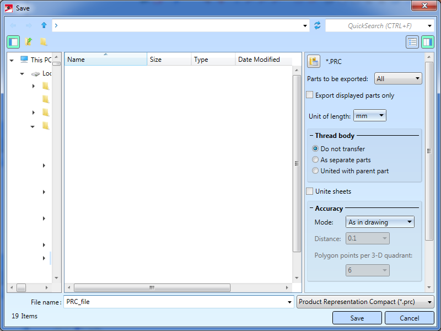The width and height of the screenshot is (441, 331).
Task: Click the plain folder toolbar icon
Action: [44, 42]
